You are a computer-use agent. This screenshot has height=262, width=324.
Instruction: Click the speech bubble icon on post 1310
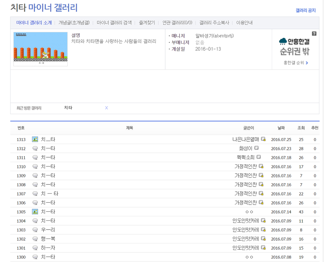[x=35, y=167]
